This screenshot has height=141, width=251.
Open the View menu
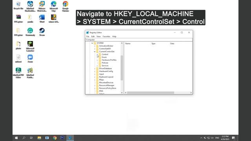98,36
